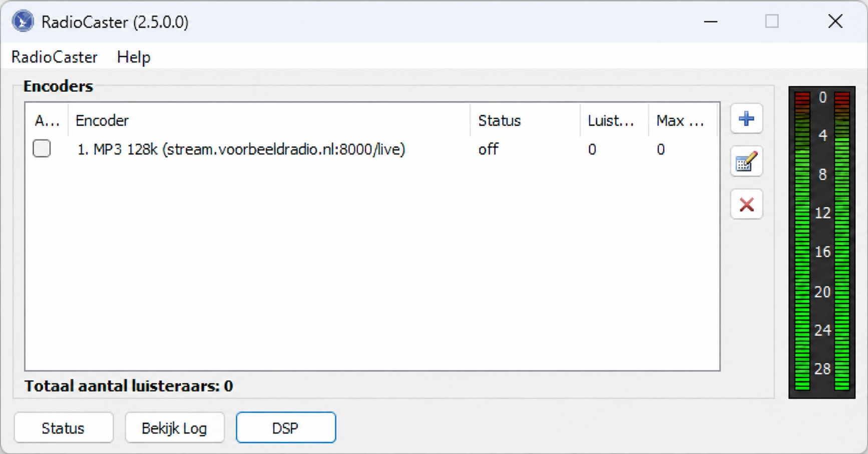The image size is (868, 454).
Task: Click the RadioCaster app icon in title bar
Action: pos(23,22)
